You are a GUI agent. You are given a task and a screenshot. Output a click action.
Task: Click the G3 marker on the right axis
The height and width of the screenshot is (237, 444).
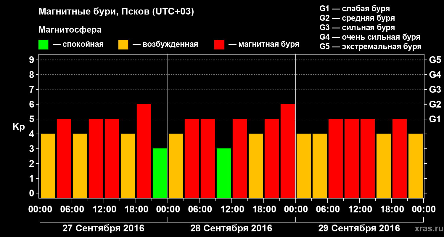435,89
